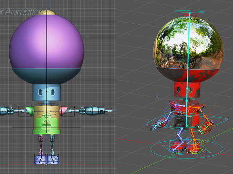Select the pink shoulder cone
Viewport: 233px width, 174px height.
pyautogui.click(x=64, y=111)
